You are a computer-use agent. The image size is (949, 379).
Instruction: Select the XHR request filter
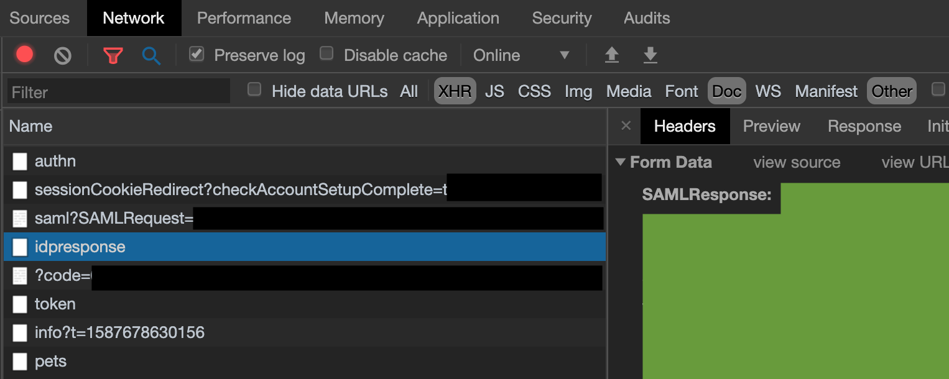pyautogui.click(x=455, y=91)
